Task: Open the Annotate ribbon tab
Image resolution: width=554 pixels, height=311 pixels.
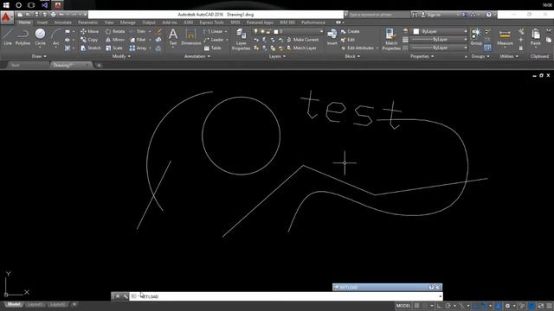Action: click(63, 22)
